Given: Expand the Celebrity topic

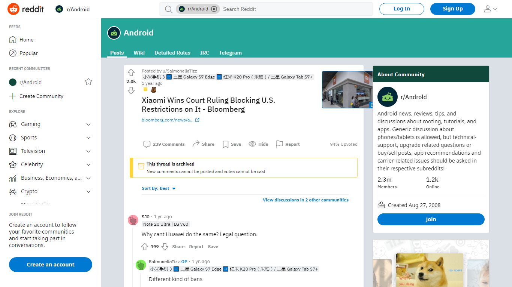Looking at the screenshot, I should click(x=51, y=164).
